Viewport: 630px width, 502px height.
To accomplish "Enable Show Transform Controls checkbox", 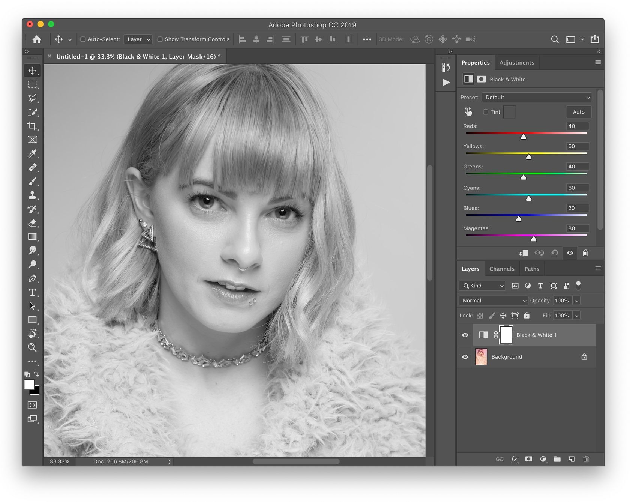I will coord(160,39).
